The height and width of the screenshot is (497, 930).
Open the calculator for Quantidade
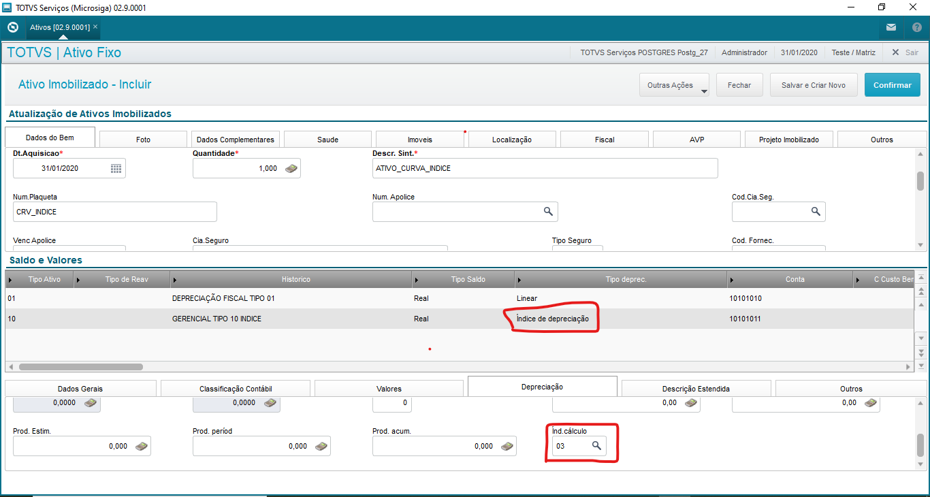(291, 168)
